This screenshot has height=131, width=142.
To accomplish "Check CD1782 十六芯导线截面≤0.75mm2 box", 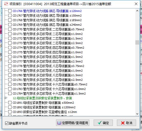I will tap(10, 84).
